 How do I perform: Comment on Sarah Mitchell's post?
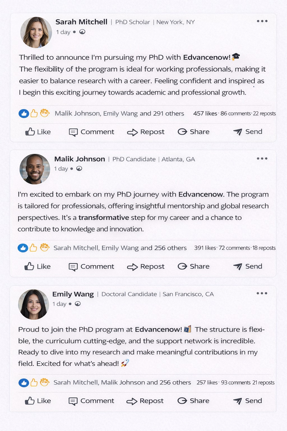[91, 132]
